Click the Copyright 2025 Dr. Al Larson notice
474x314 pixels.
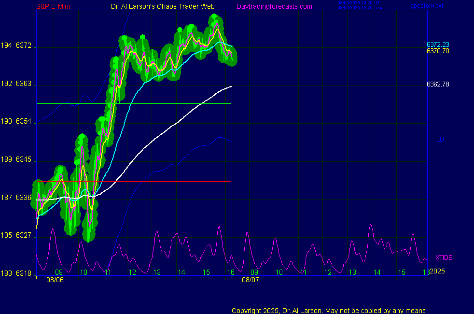(330, 311)
